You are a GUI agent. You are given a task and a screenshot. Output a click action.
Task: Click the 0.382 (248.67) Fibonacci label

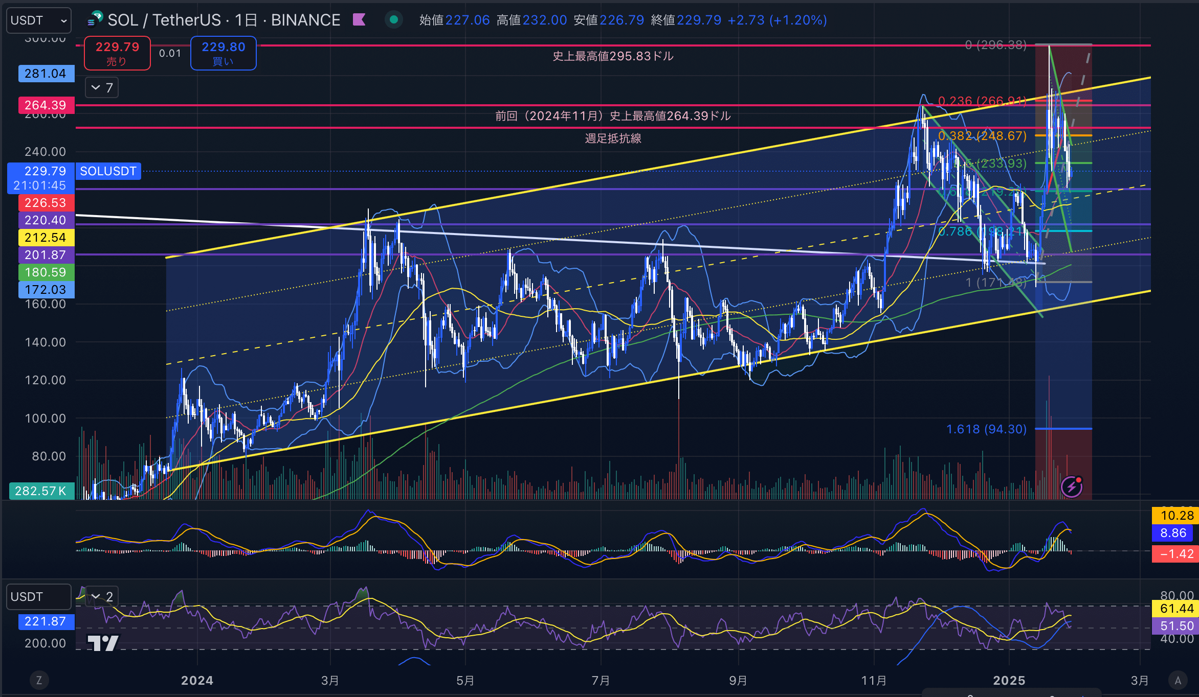tap(982, 136)
